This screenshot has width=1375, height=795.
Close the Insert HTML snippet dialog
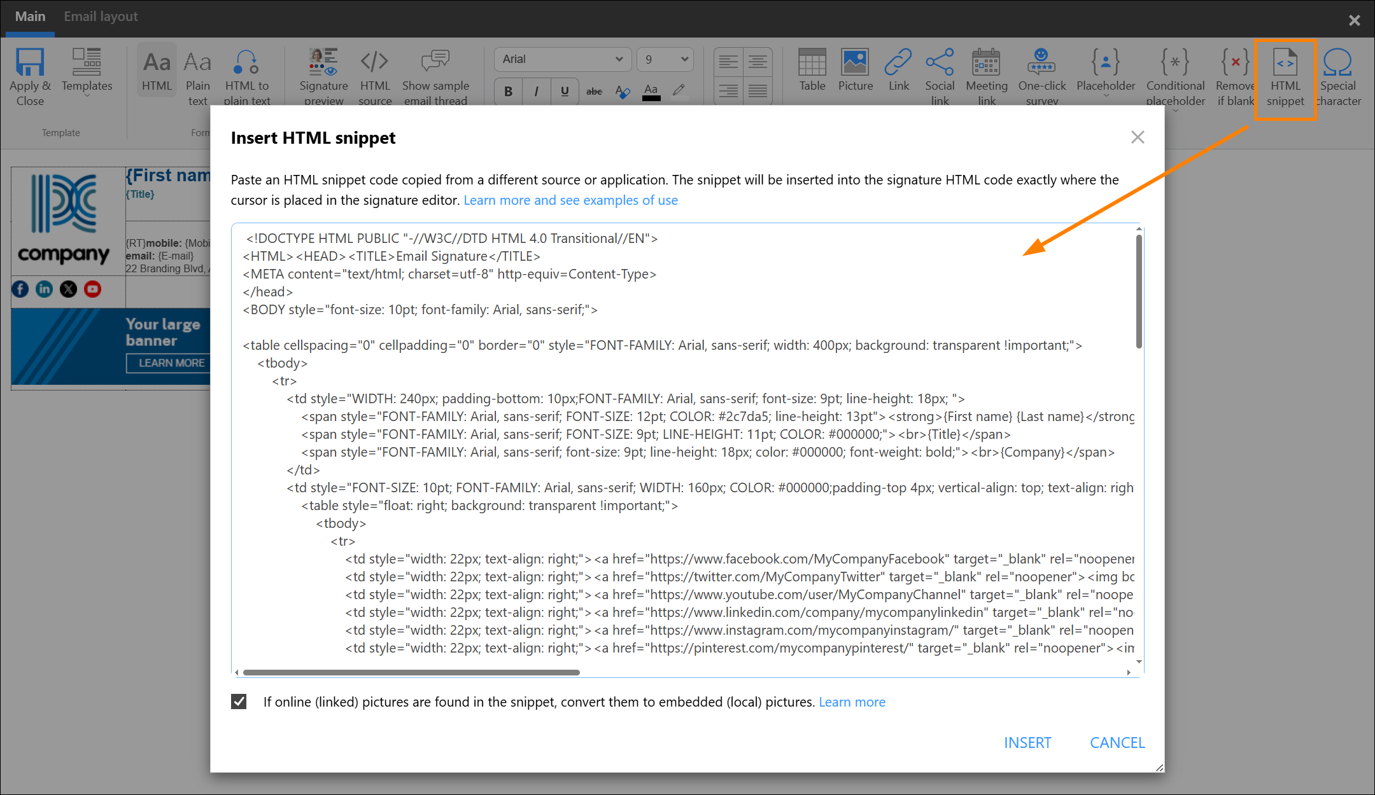pyautogui.click(x=1138, y=137)
